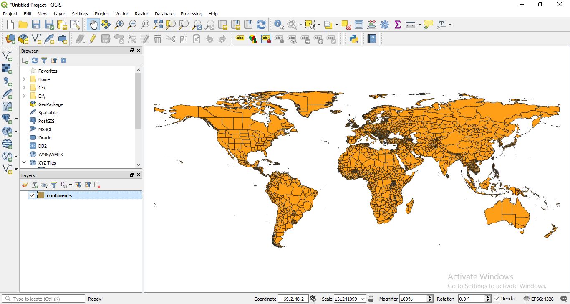Open the Python Console
This screenshot has width=570, height=304.
coord(354,38)
